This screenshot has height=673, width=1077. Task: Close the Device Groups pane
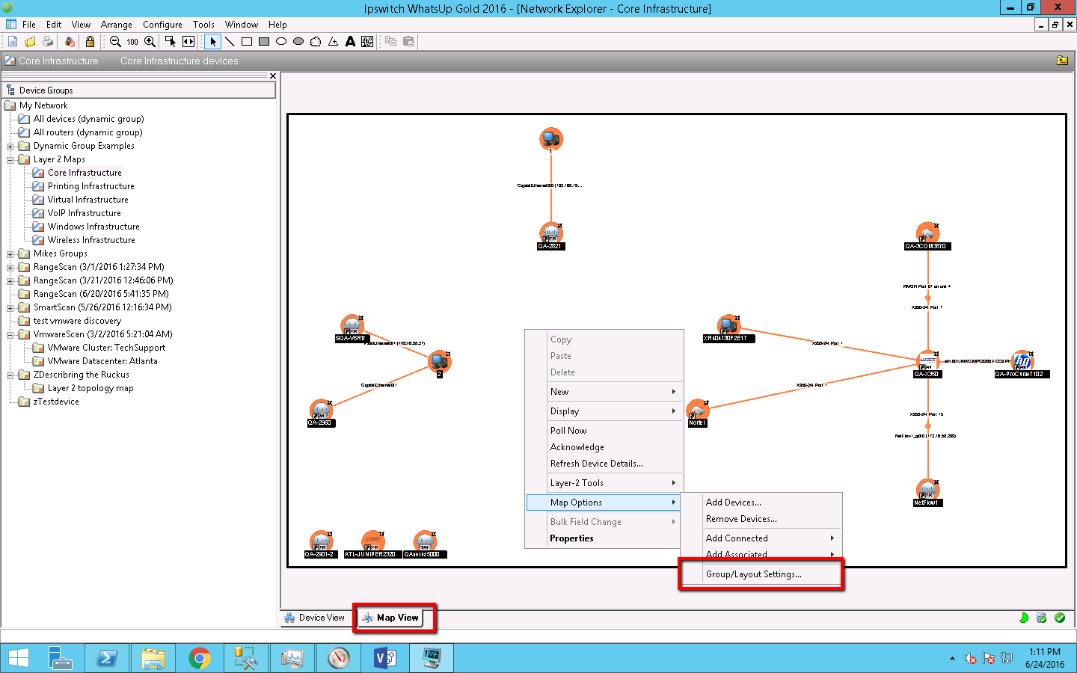(273, 76)
